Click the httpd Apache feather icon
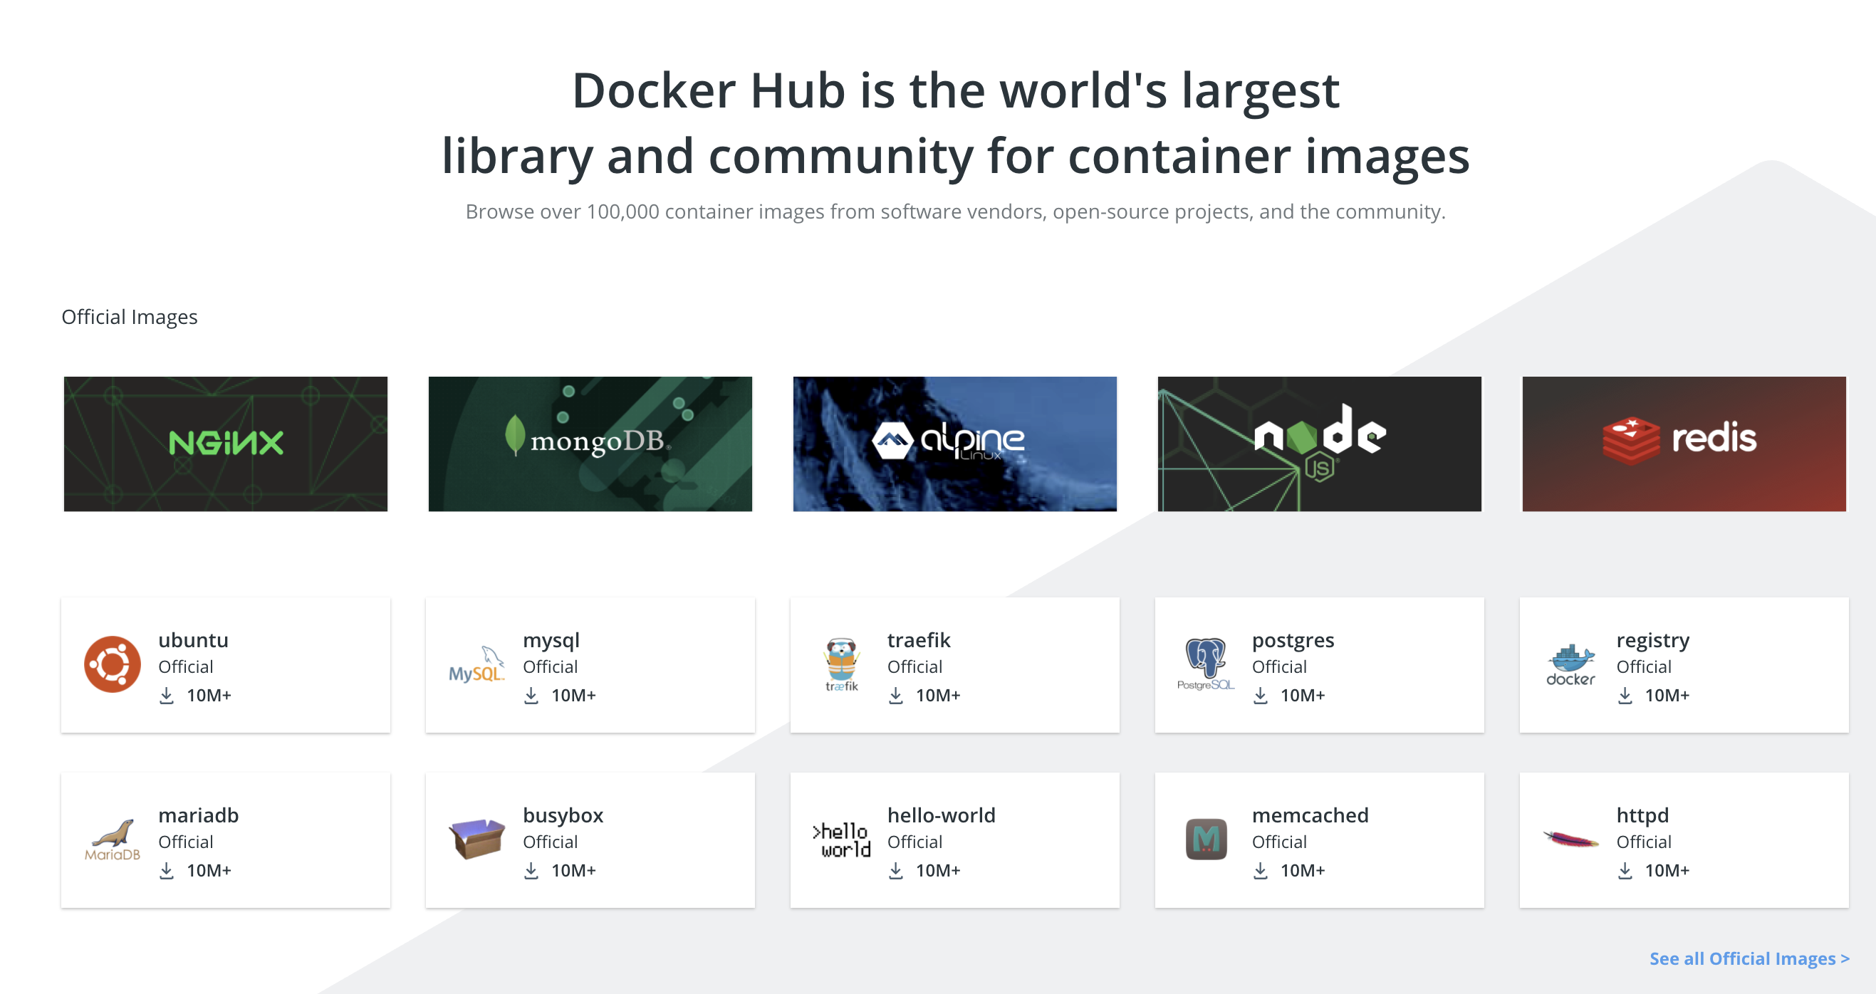This screenshot has height=994, width=1876. pyautogui.click(x=1571, y=839)
